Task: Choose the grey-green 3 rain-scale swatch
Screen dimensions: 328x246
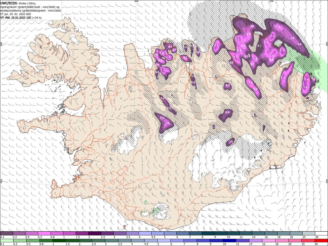Action: [x=111, y=241]
